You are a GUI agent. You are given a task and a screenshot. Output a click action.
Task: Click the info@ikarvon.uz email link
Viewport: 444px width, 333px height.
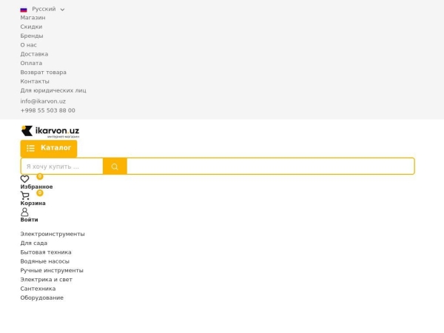tap(43, 101)
